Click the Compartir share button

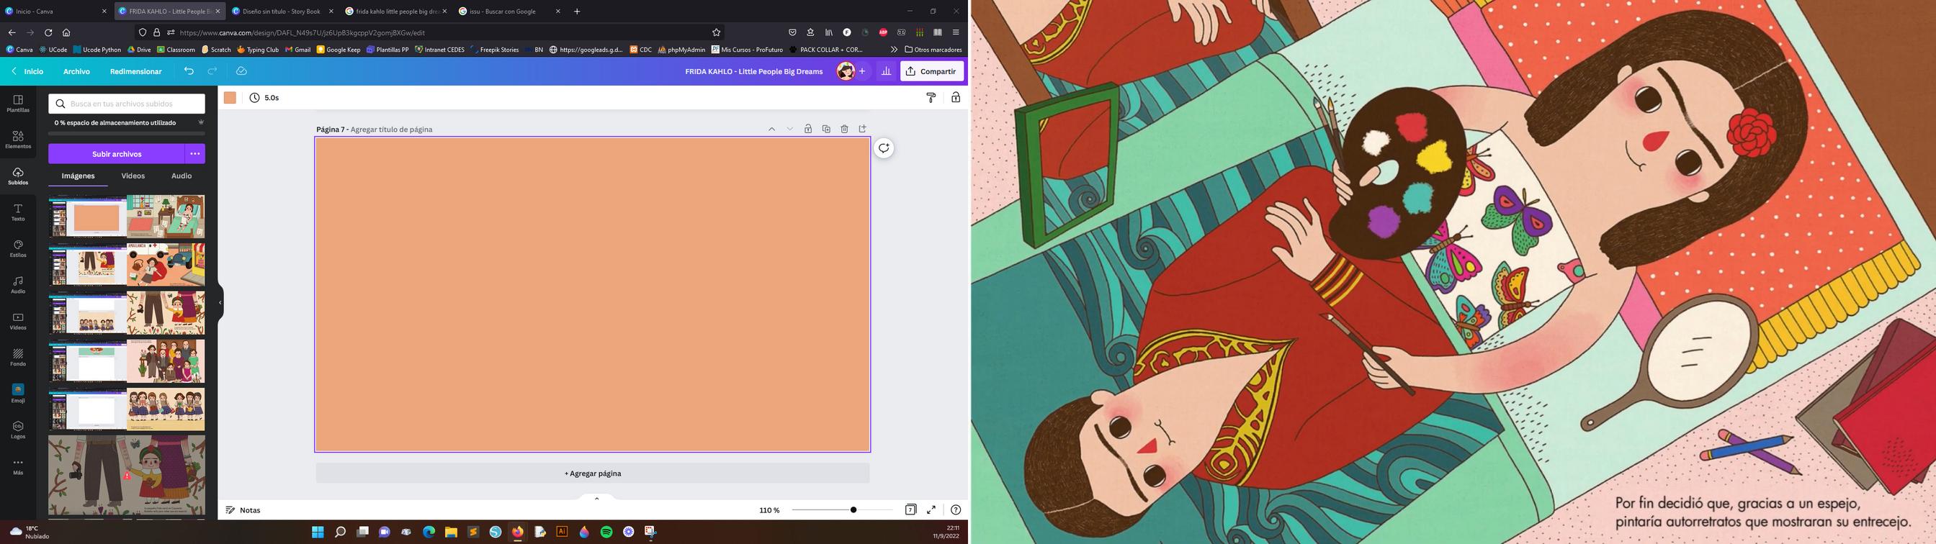(x=932, y=71)
